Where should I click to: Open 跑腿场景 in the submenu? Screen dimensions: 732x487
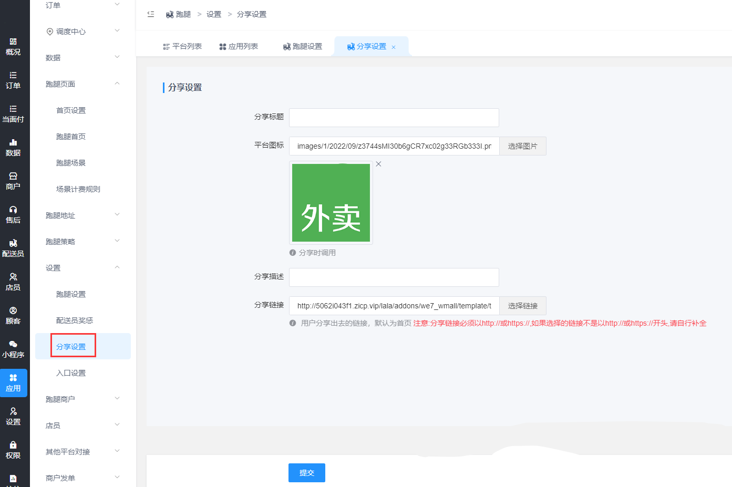(71, 163)
